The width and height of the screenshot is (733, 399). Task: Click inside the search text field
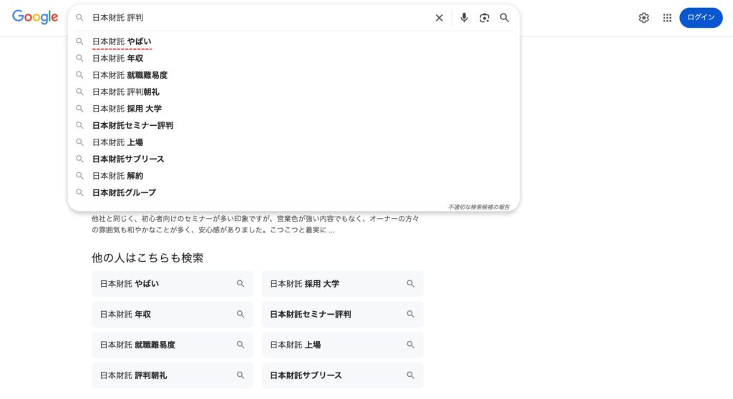[x=258, y=18]
